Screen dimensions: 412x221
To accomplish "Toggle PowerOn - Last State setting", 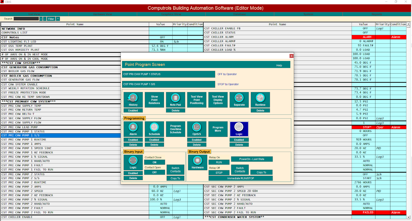I will tap(252, 159).
